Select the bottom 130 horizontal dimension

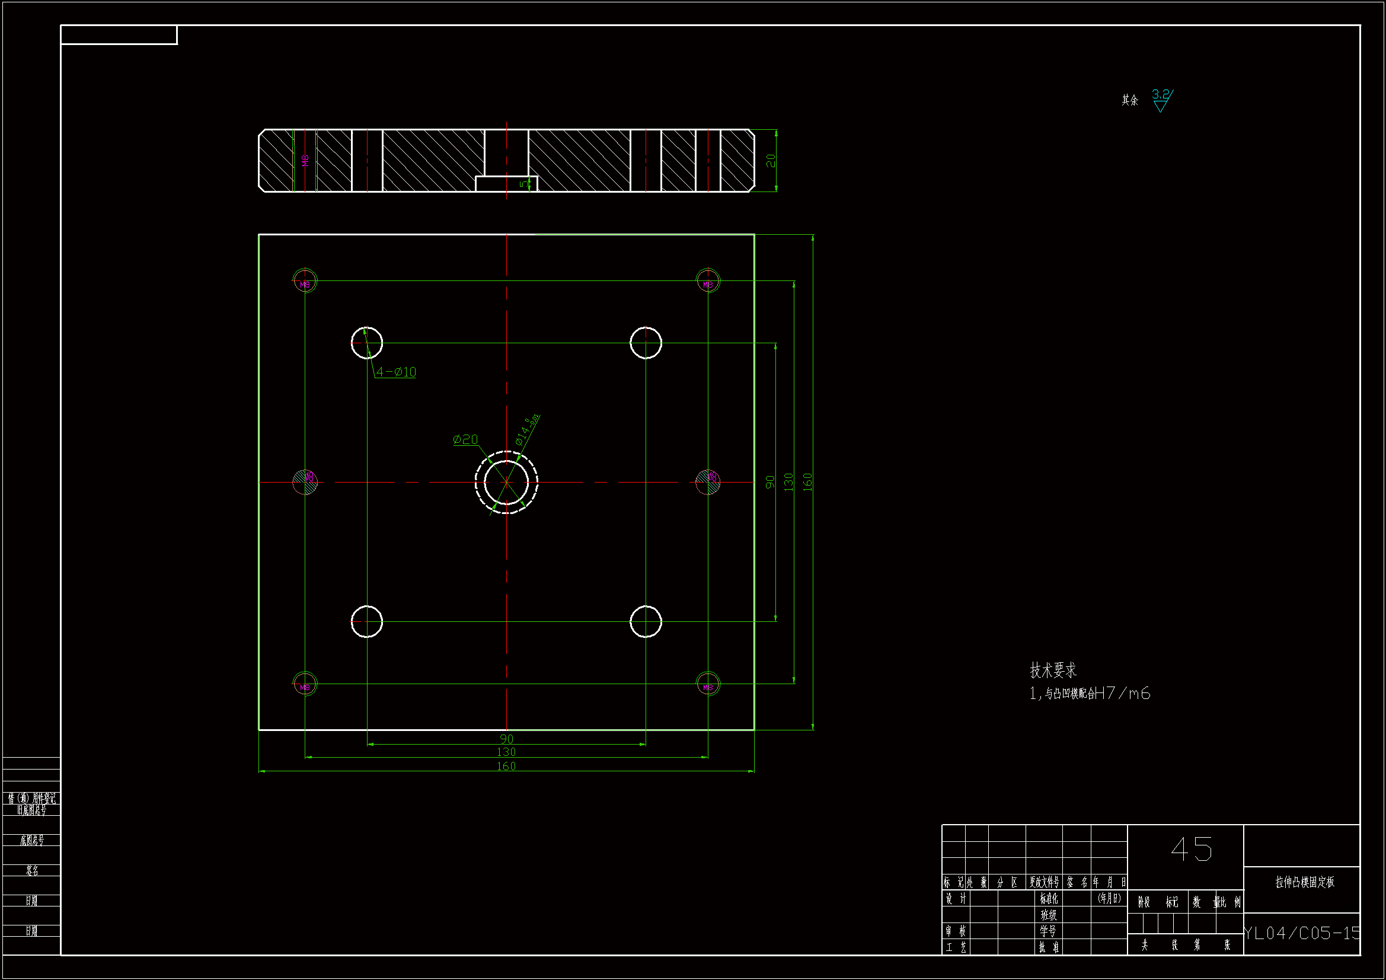pyautogui.click(x=506, y=752)
